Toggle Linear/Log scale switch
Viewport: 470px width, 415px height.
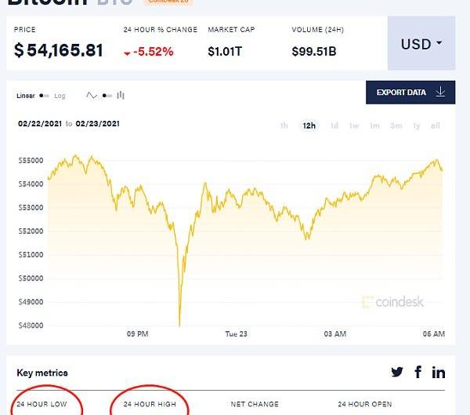click(x=44, y=96)
